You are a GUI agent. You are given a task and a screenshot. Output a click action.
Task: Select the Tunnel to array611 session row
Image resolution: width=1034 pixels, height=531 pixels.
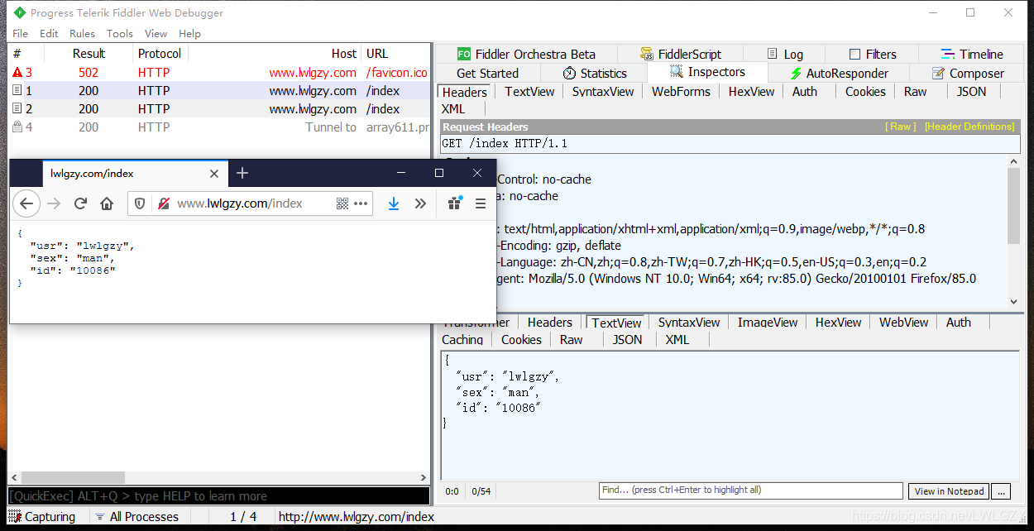[x=219, y=127]
